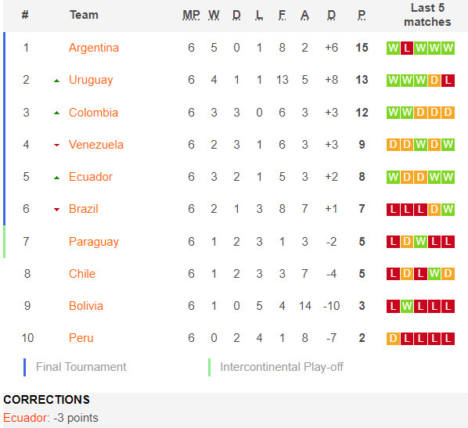
Task: Click the blue Final Tournament legend marker
Action: pos(25,367)
